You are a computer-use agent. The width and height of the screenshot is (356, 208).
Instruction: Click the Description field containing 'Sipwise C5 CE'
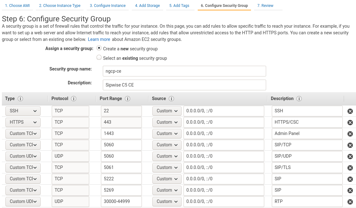[184, 85]
